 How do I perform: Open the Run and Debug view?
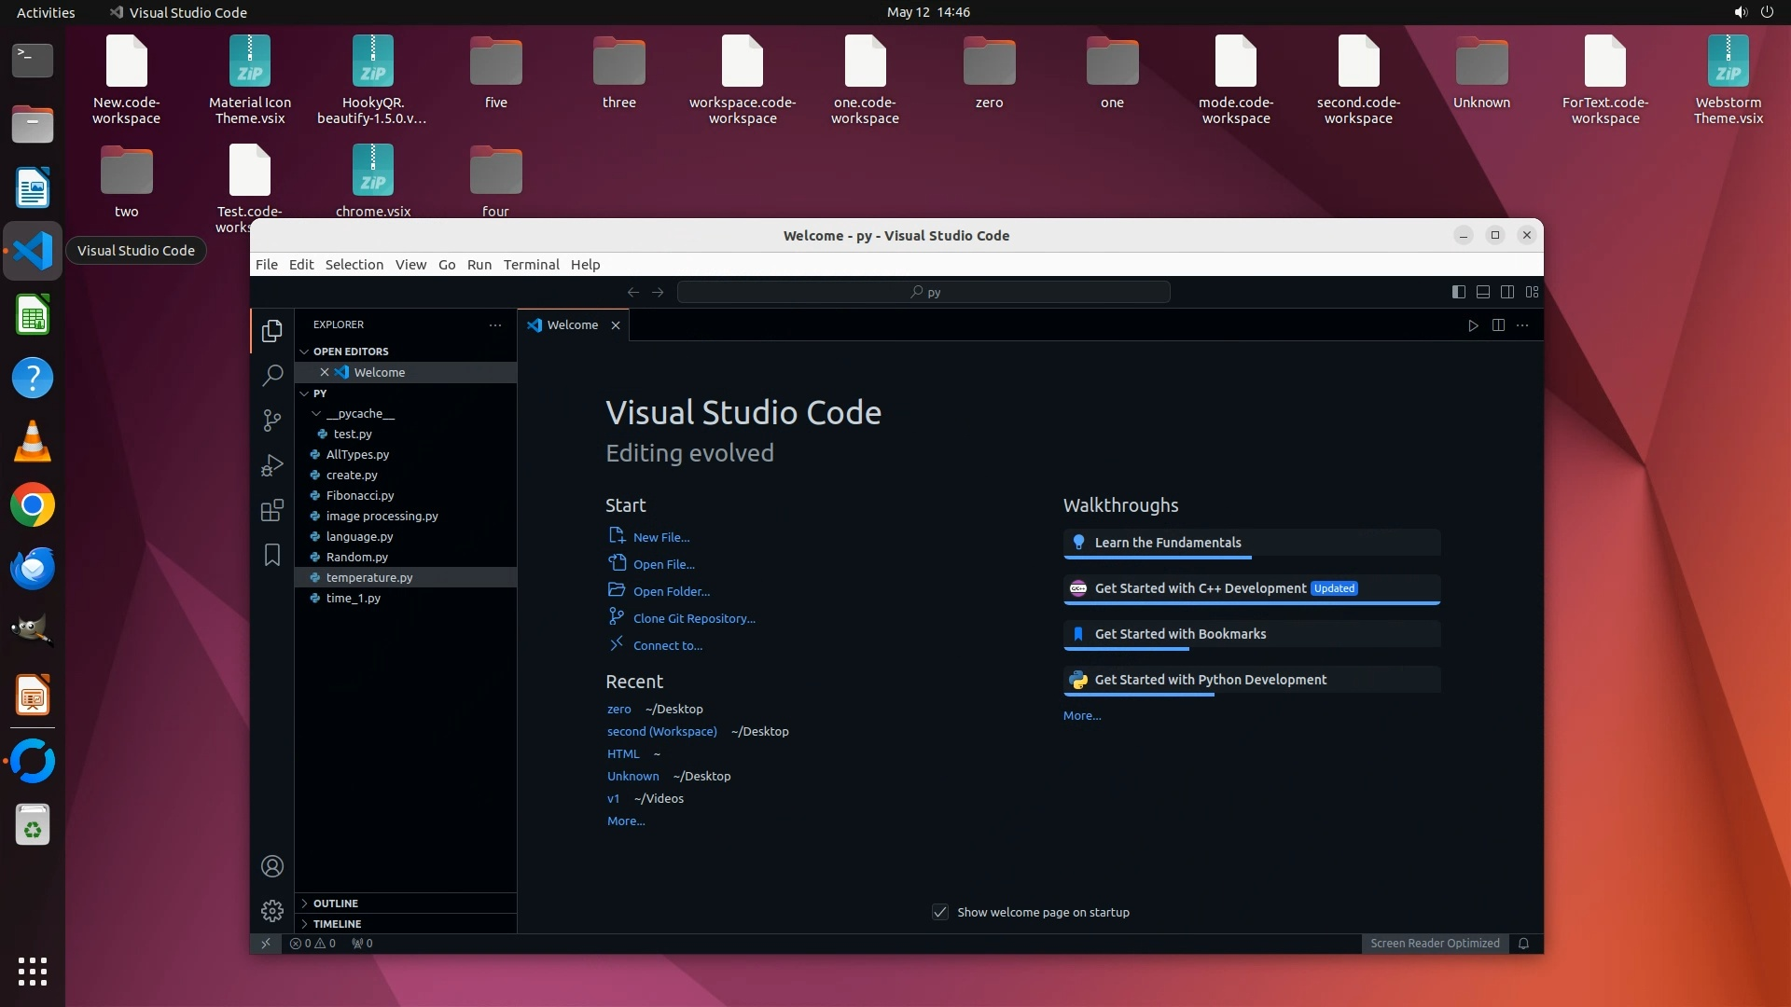(271, 465)
